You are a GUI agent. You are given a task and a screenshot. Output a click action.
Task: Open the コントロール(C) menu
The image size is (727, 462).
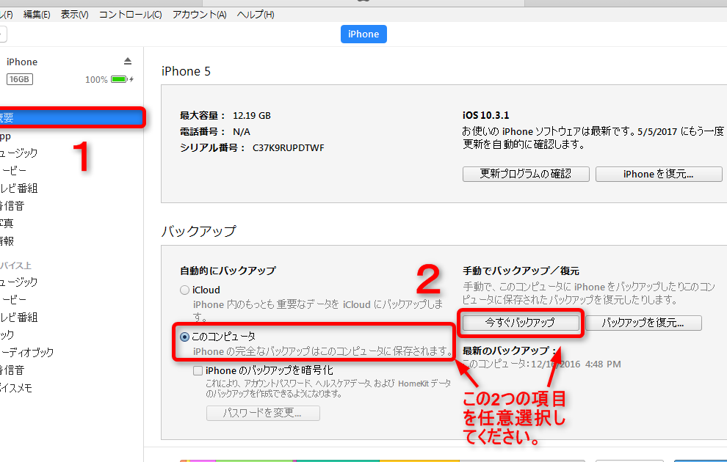tap(130, 15)
